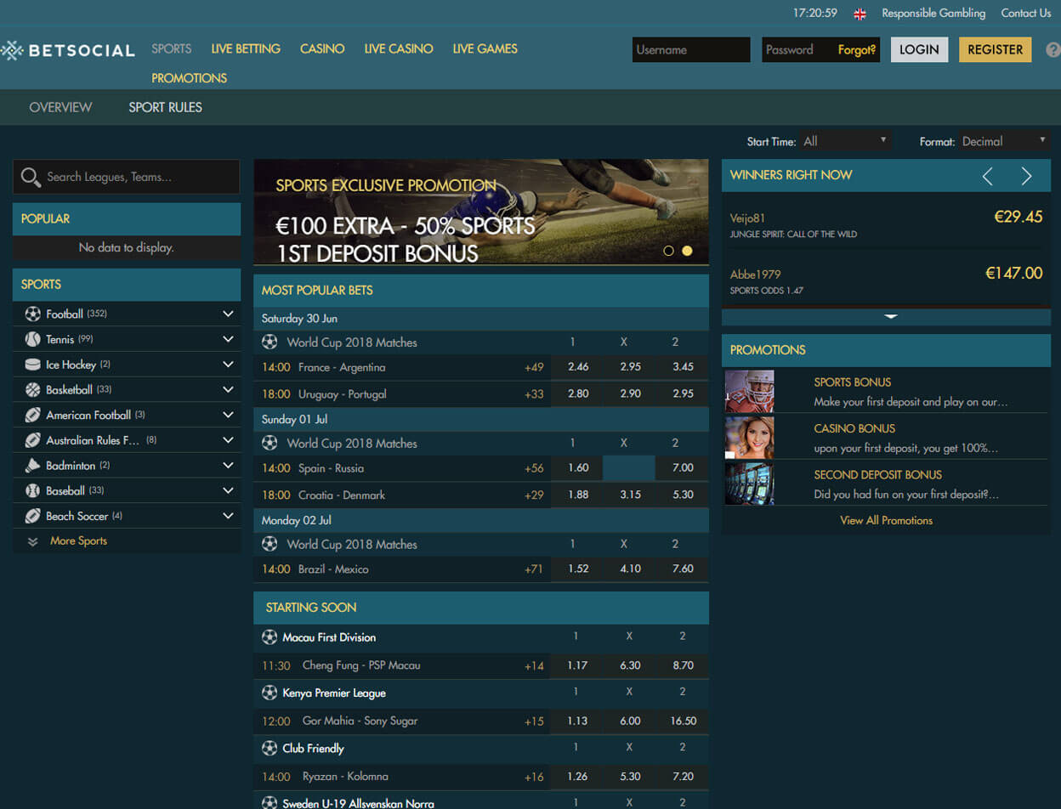Click soccer ball icon beside Kenya Premier League
The width and height of the screenshot is (1061, 809).
click(x=270, y=693)
